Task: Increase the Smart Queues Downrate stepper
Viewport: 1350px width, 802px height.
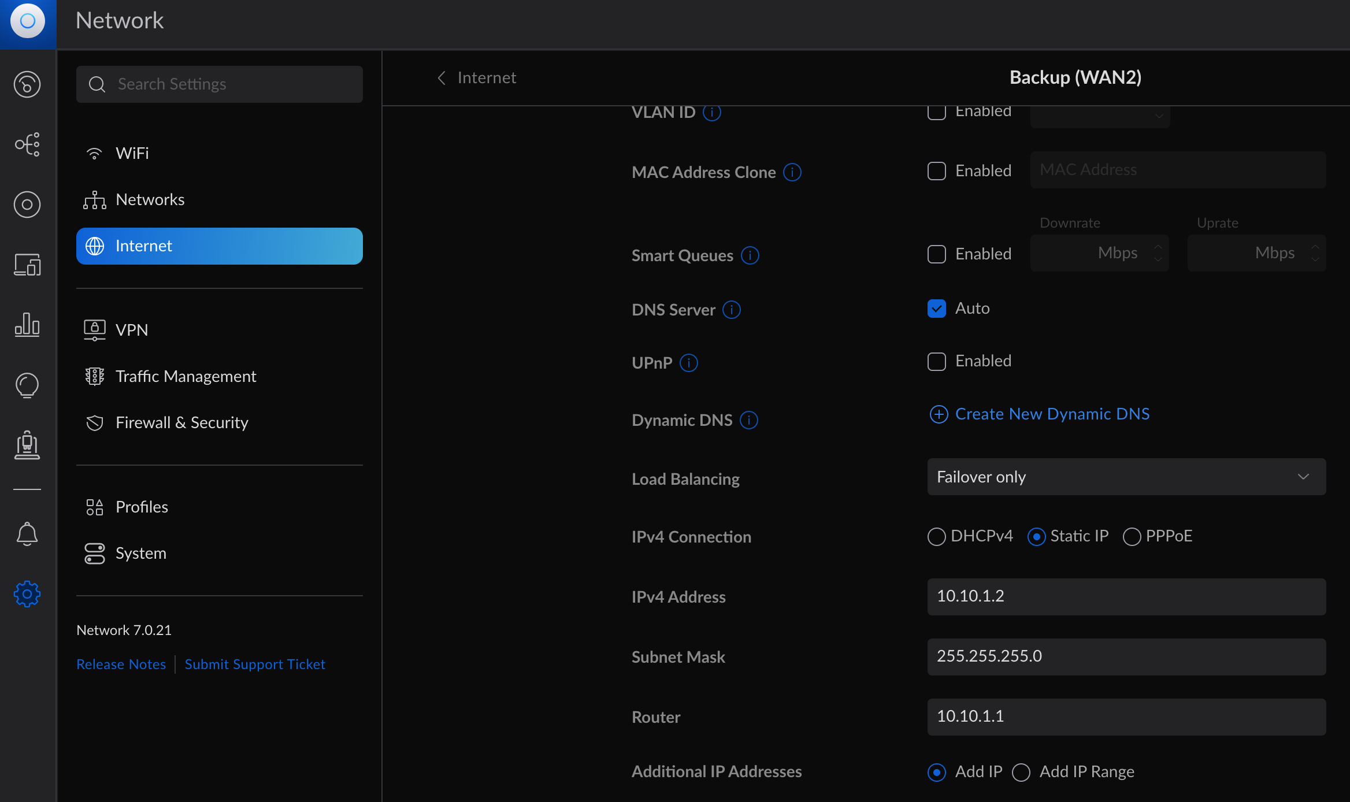Action: [1158, 247]
